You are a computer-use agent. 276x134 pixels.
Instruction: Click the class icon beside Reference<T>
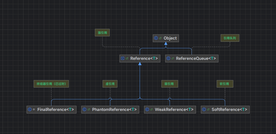pyautogui.click(x=123, y=59)
